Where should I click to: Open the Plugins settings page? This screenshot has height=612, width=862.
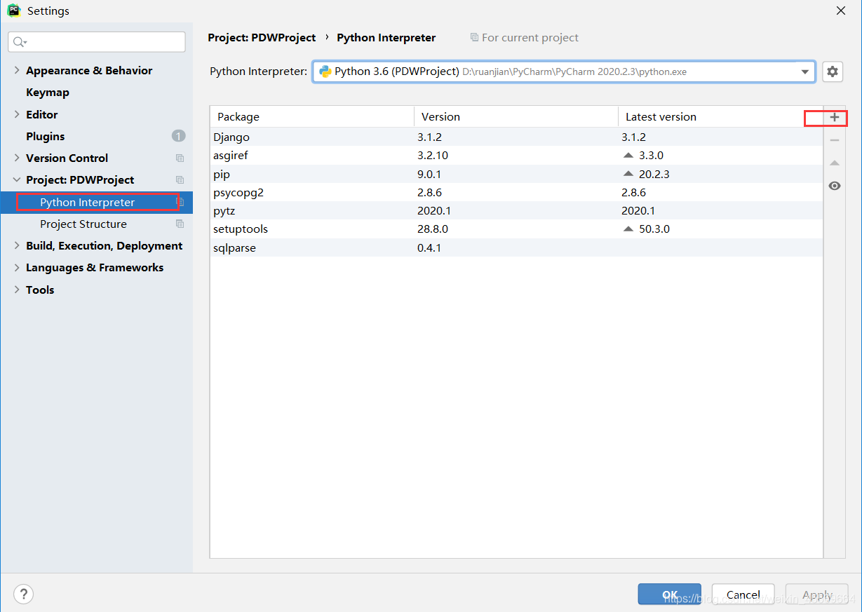[46, 136]
